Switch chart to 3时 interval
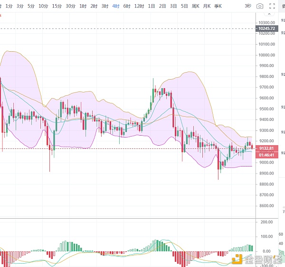Screen dimensions: 285x267 pyautogui.click(x=105, y=6)
